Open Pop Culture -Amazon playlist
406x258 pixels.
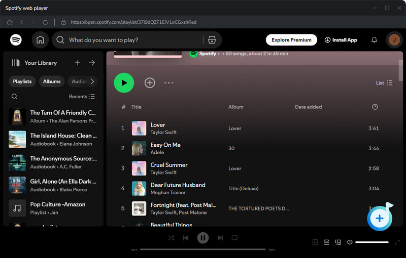(x=53, y=208)
